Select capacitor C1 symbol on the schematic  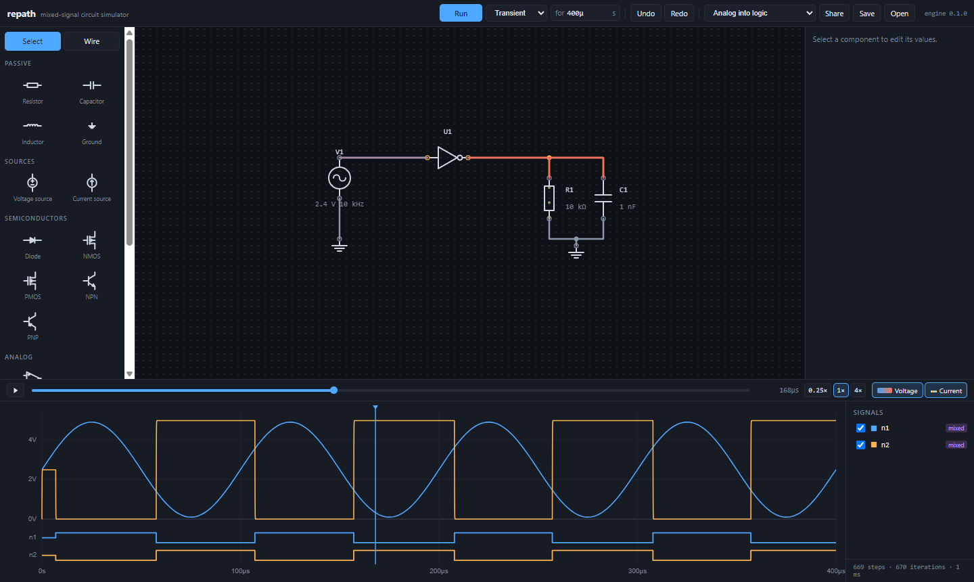[603, 198]
